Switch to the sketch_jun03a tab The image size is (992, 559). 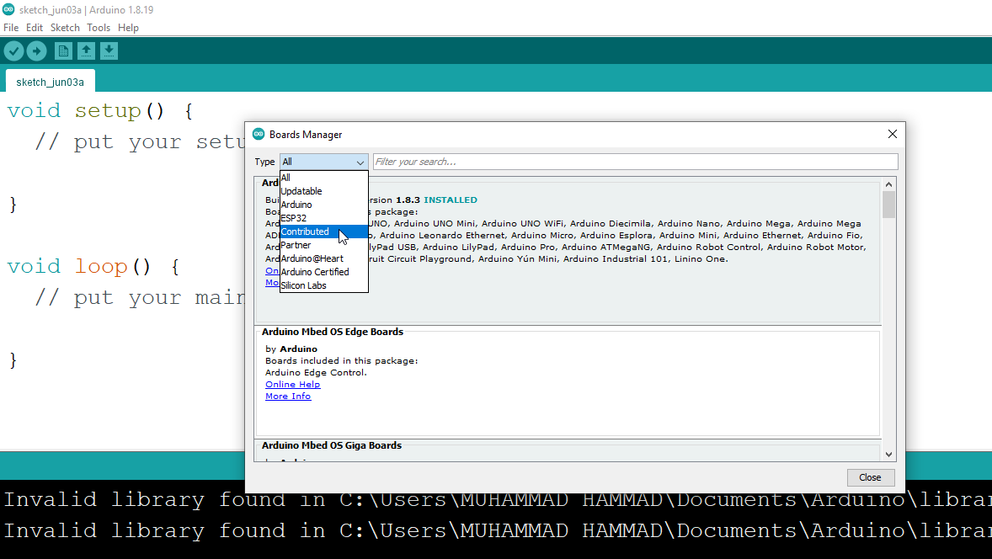(51, 82)
